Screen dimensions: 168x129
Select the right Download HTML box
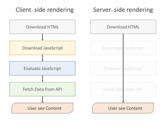[x=123, y=27]
